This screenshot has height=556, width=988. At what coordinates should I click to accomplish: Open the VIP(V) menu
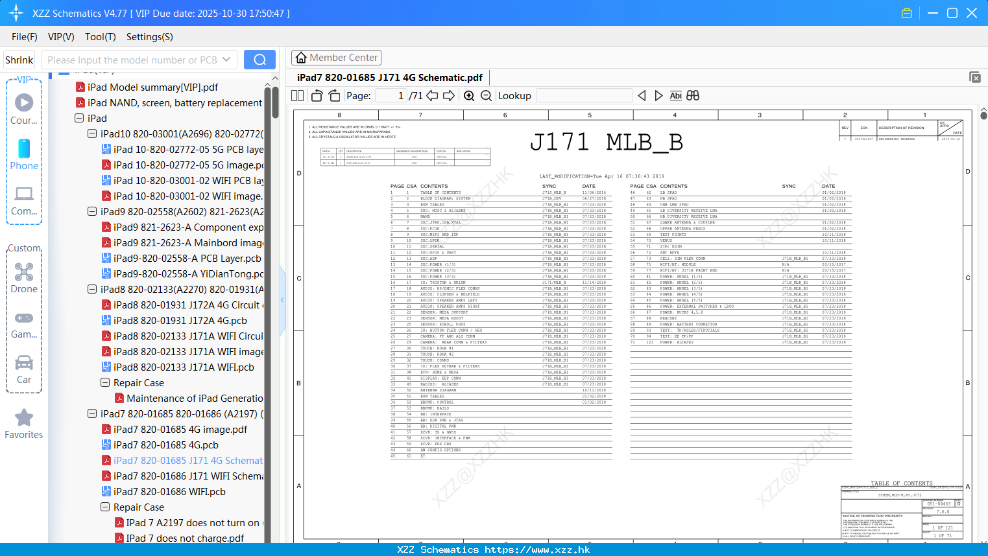[61, 37]
